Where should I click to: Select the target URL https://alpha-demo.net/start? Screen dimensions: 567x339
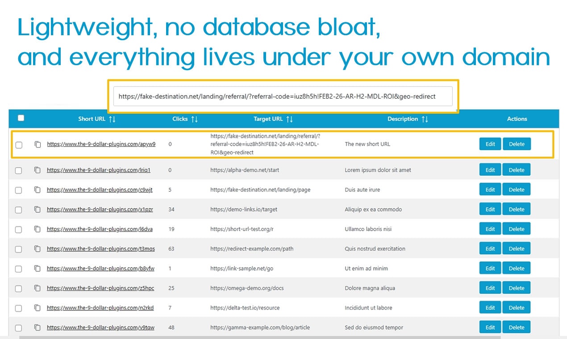coord(245,170)
